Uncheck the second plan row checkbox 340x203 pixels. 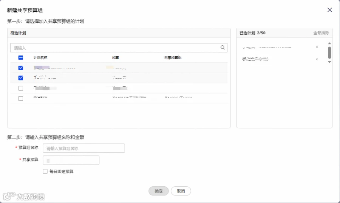[21, 78]
